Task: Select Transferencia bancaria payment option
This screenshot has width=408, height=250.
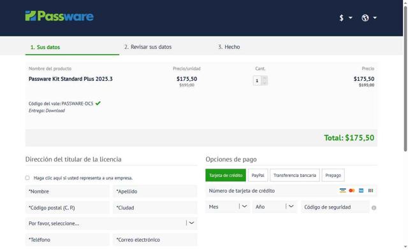Action: tap(295, 175)
